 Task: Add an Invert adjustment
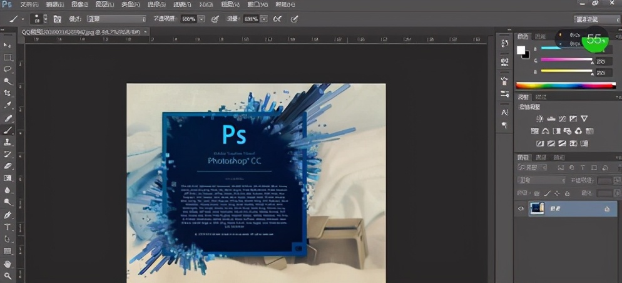[x=540, y=143]
